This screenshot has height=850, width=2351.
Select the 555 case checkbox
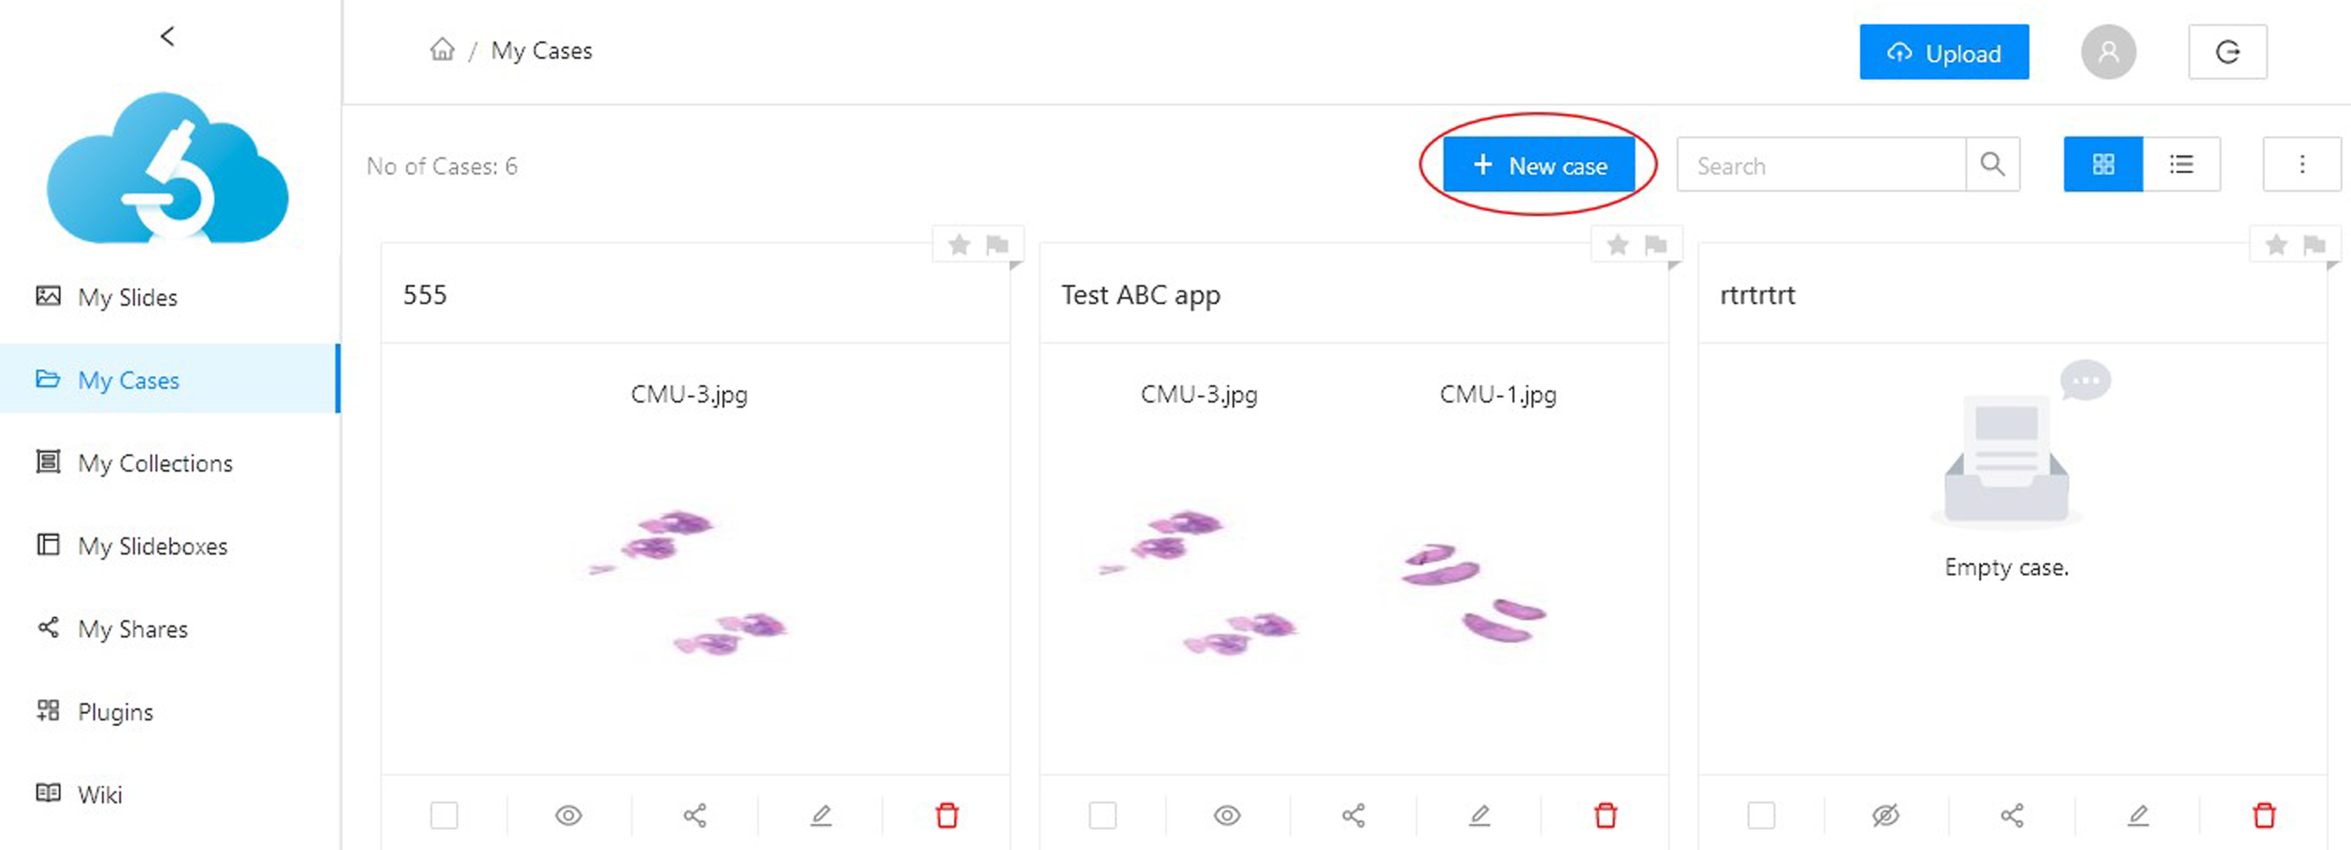[x=444, y=815]
